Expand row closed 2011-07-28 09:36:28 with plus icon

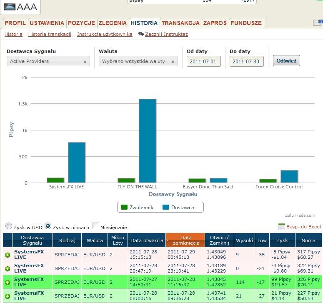click(8, 296)
